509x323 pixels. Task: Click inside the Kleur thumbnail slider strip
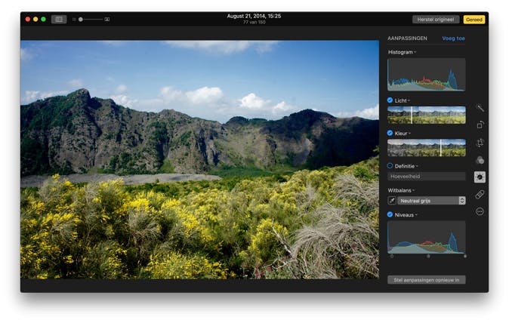pyautogui.click(x=426, y=148)
